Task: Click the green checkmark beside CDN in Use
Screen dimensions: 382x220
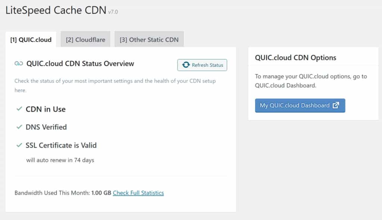Action: [19, 109]
